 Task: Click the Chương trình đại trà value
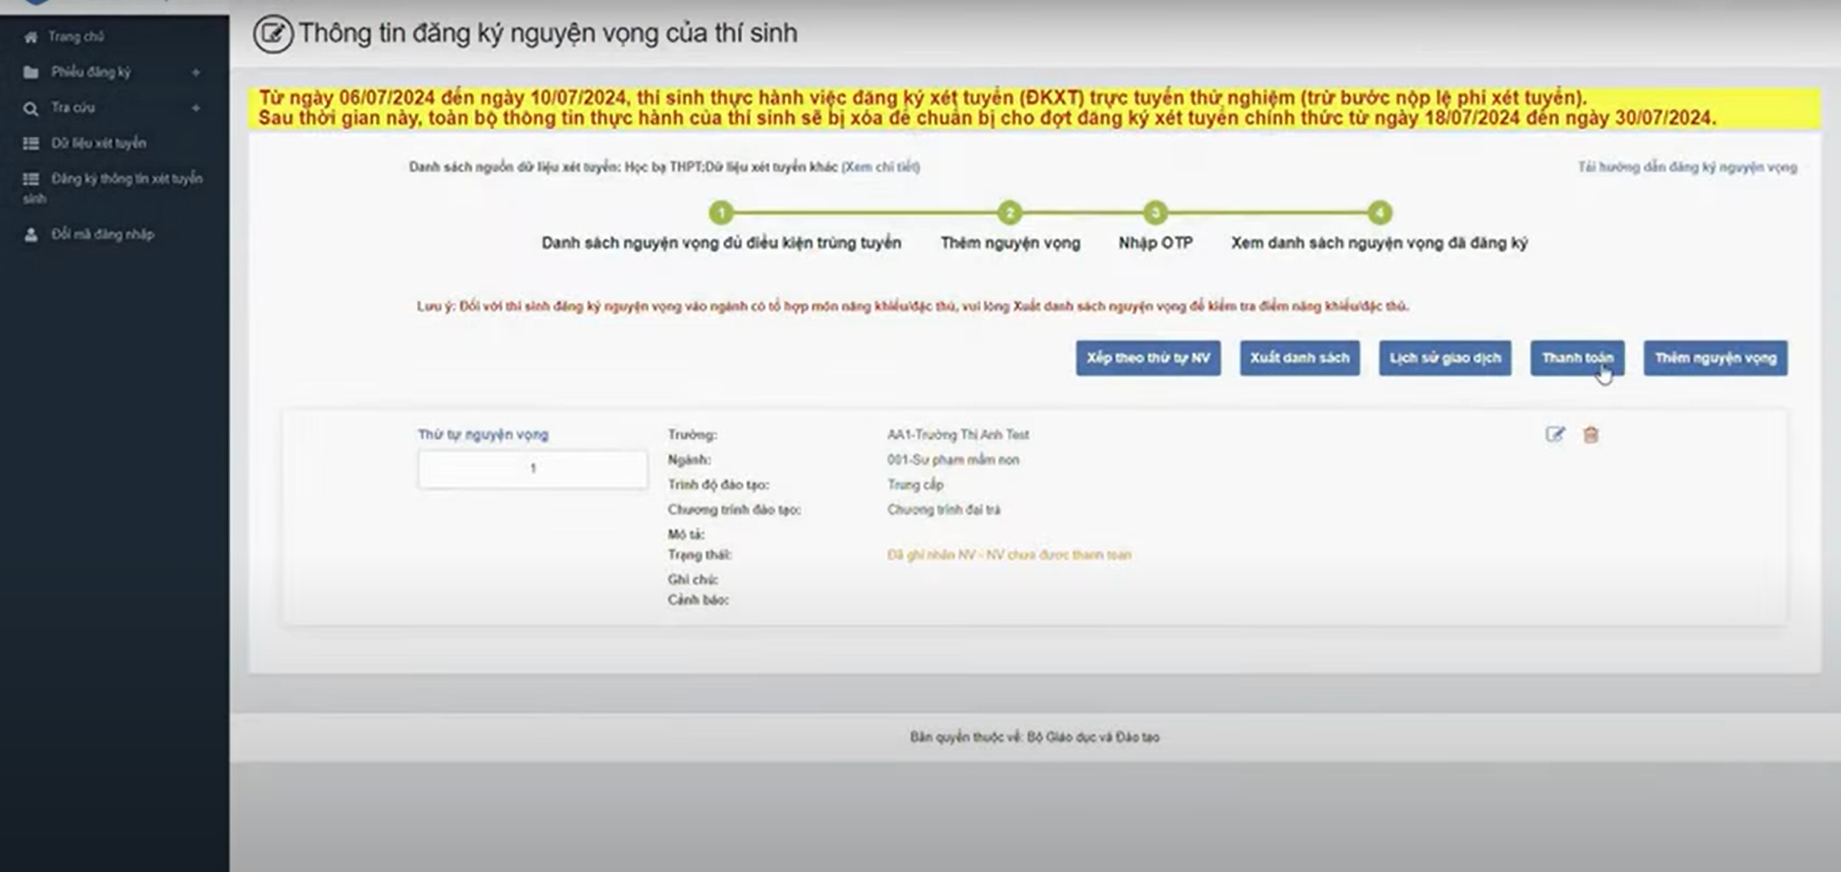click(x=944, y=510)
